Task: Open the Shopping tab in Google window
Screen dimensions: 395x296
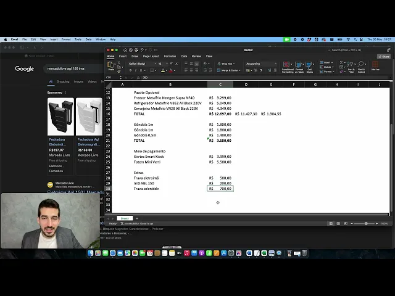Action: [x=63, y=81]
